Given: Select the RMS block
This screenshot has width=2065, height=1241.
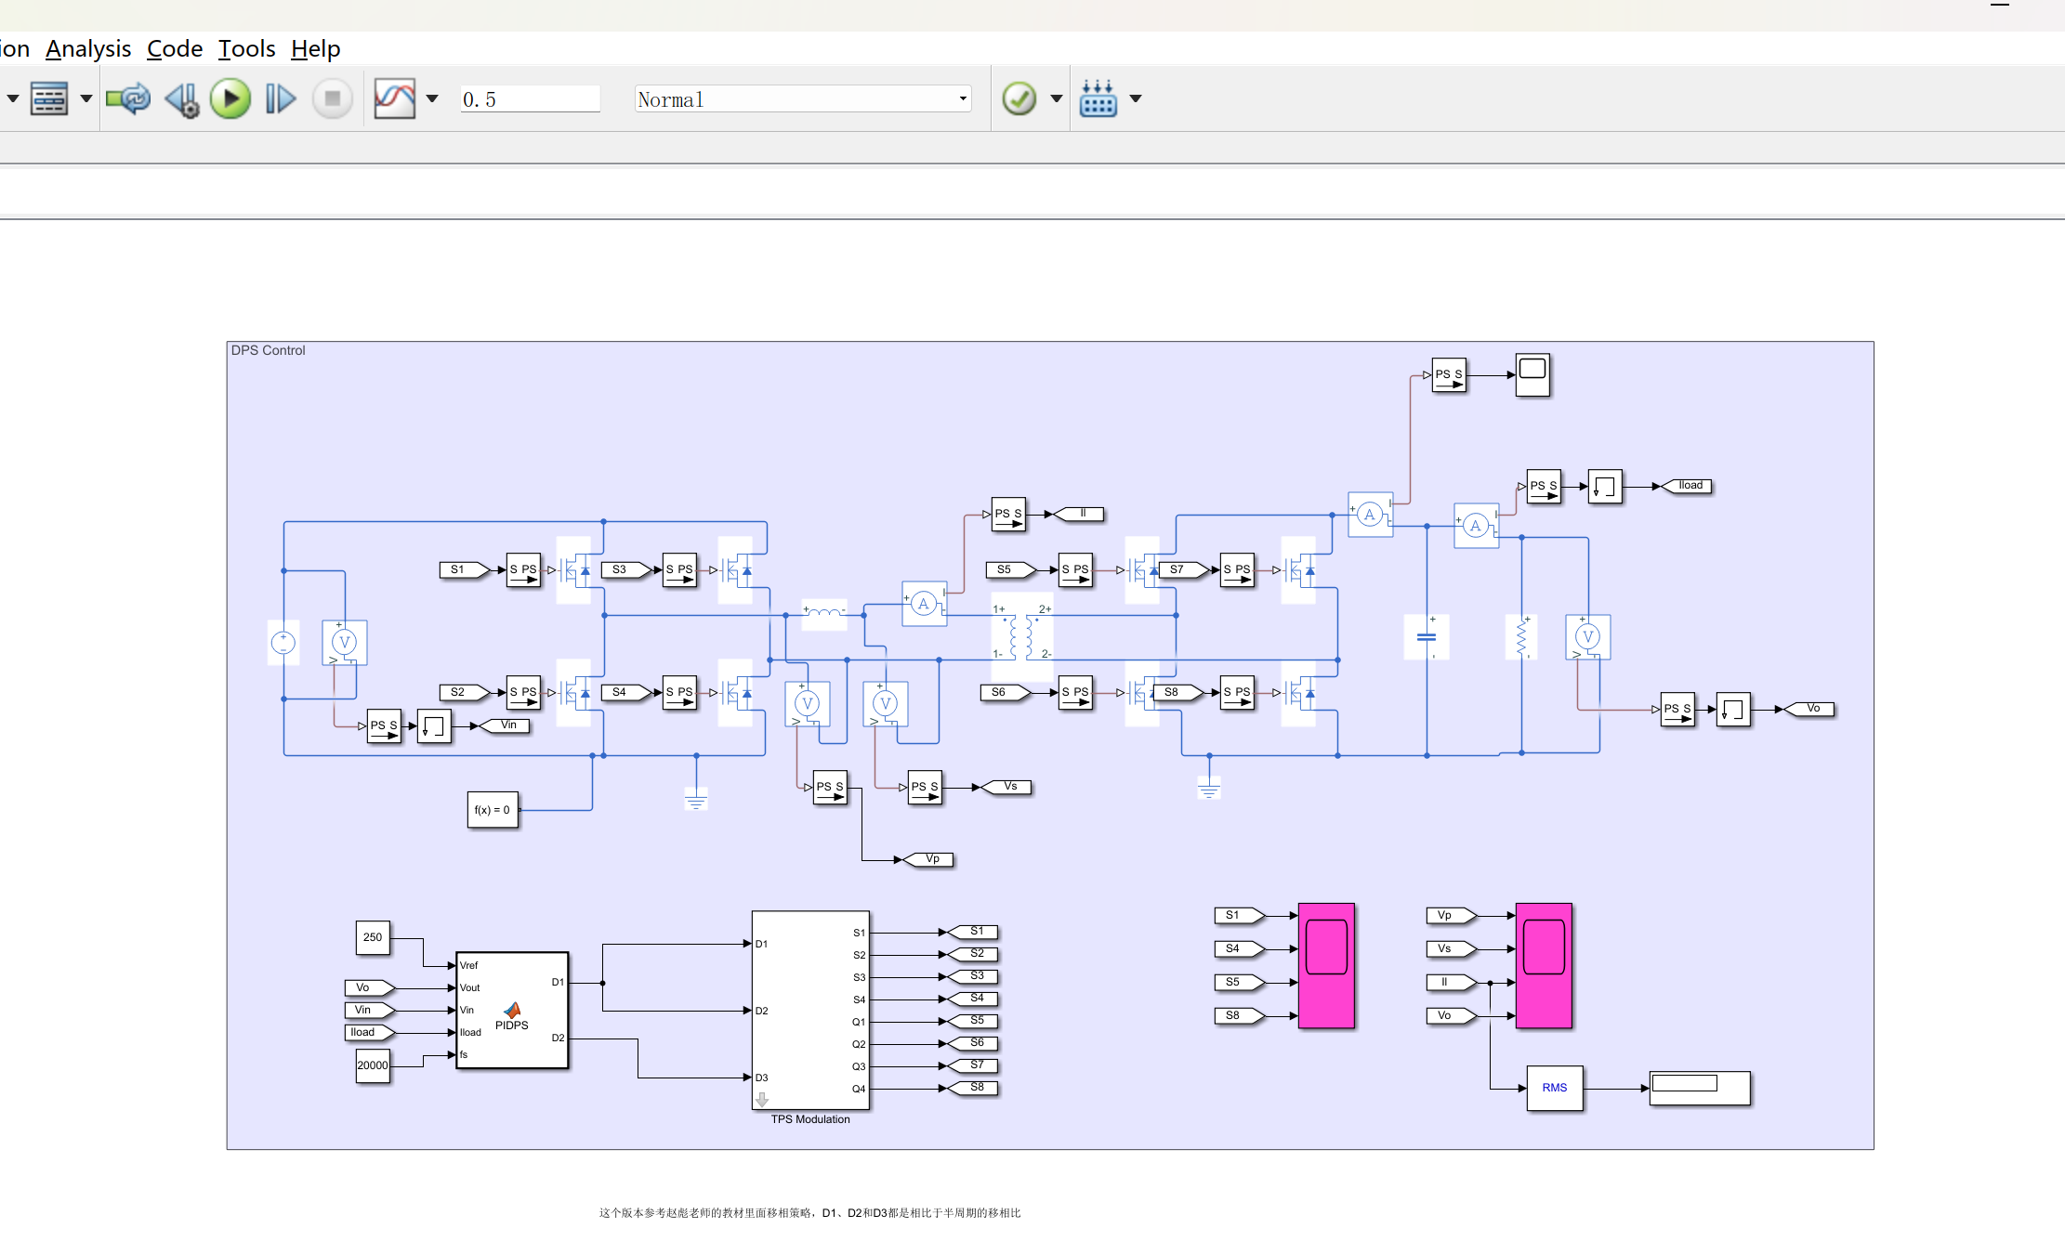Looking at the screenshot, I should pos(1554,1088).
